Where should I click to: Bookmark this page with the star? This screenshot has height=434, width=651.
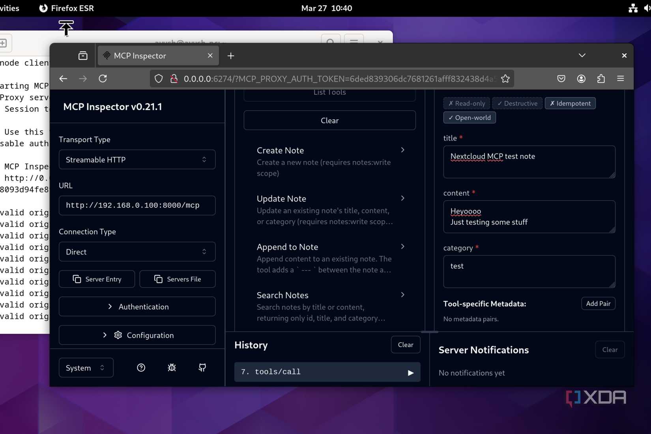[x=505, y=79]
